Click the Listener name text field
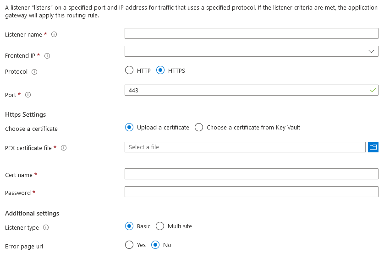 (251, 33)
